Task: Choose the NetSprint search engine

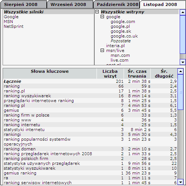Action: (x=14, y=26)
